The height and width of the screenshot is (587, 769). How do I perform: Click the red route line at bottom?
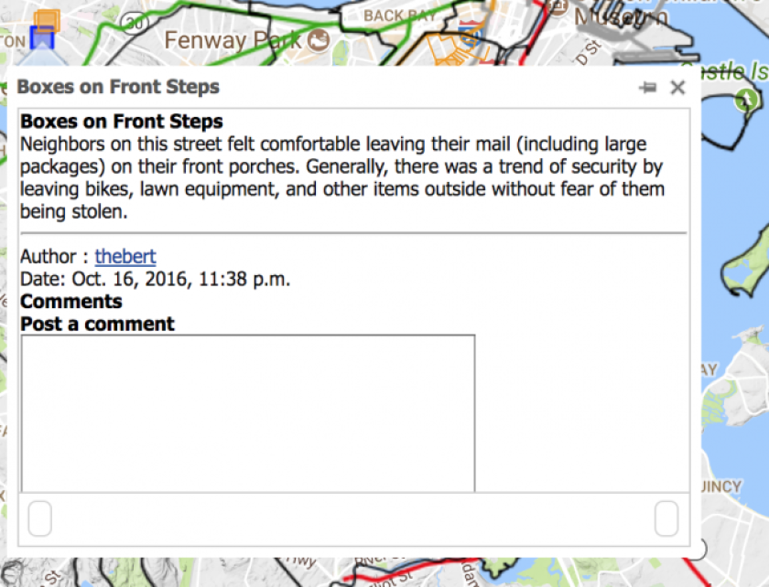click(412, 570)
